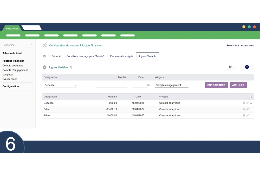This screenshot has height=176, width=260.
Task: Expand the Widgets Compta d'engagement dropdown
Action: [171, 85]
